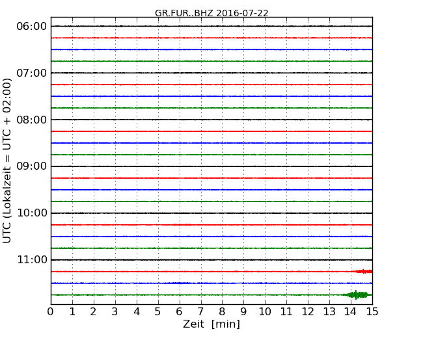The width and height of the screenshot is (423, 338).
Task: Click the Zeit [min] axis label
Action: point(211,324)
